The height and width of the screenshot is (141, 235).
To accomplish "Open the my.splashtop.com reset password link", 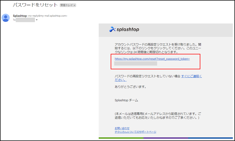I will pyautogui.click(x=152, y=59).
